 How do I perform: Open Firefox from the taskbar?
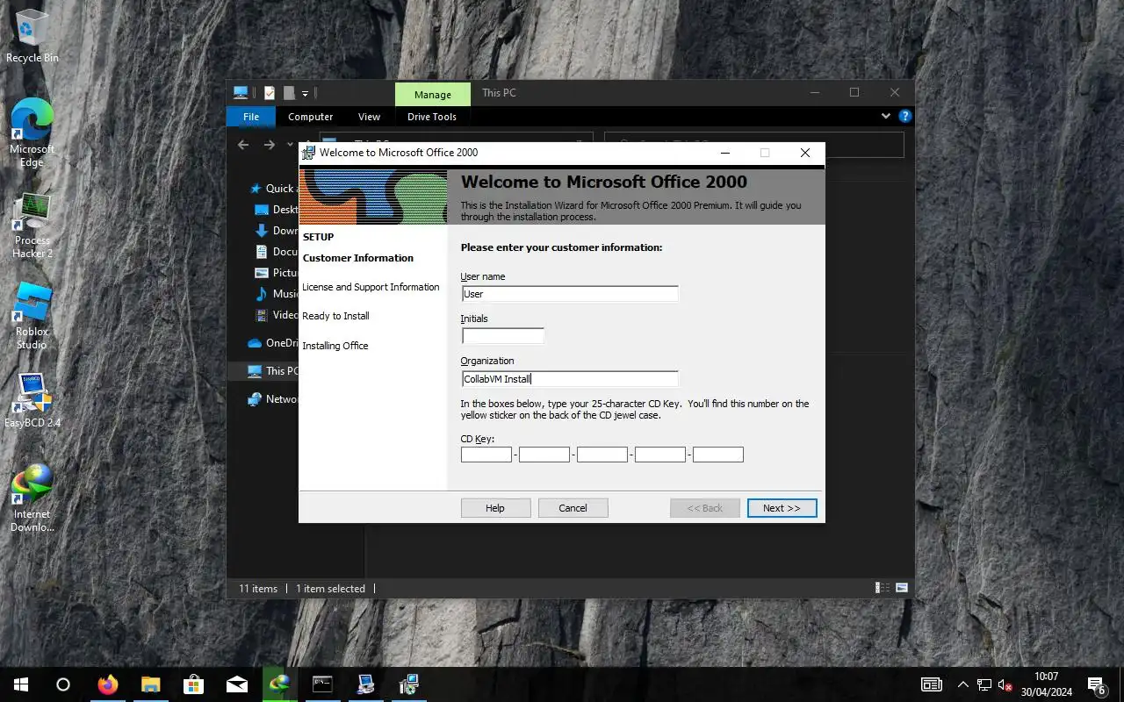click(108, 684)
